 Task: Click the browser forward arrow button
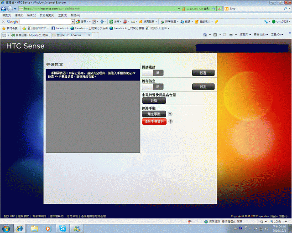point(10,9)
